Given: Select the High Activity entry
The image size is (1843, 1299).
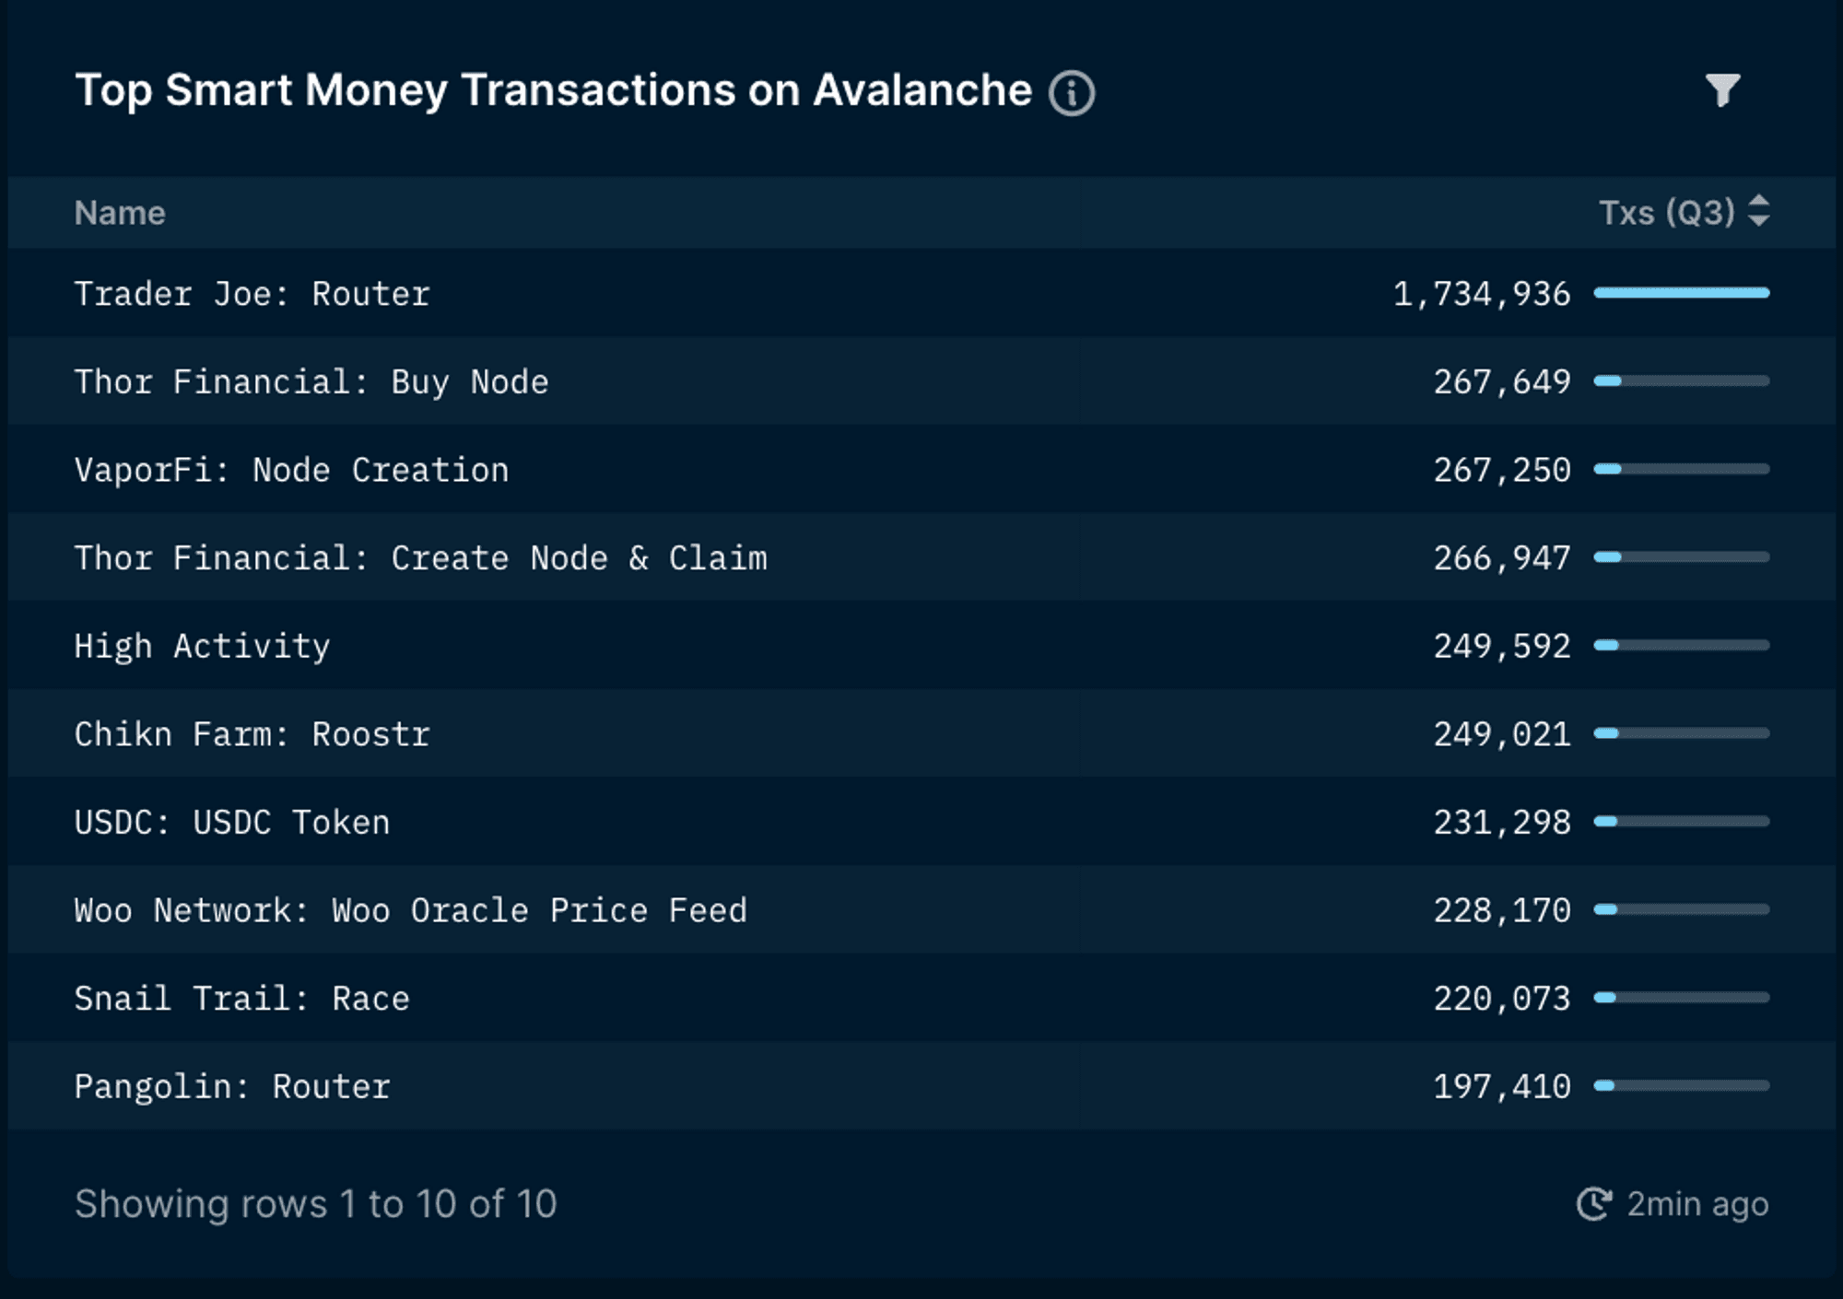Looking at the screenshot, I should pyautogui.click(x=921, y=645).
